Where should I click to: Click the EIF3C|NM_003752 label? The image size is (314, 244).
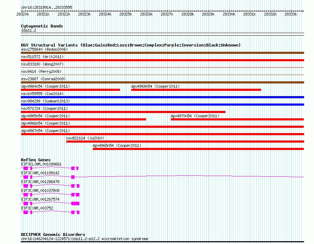click(x=37, y=208)
